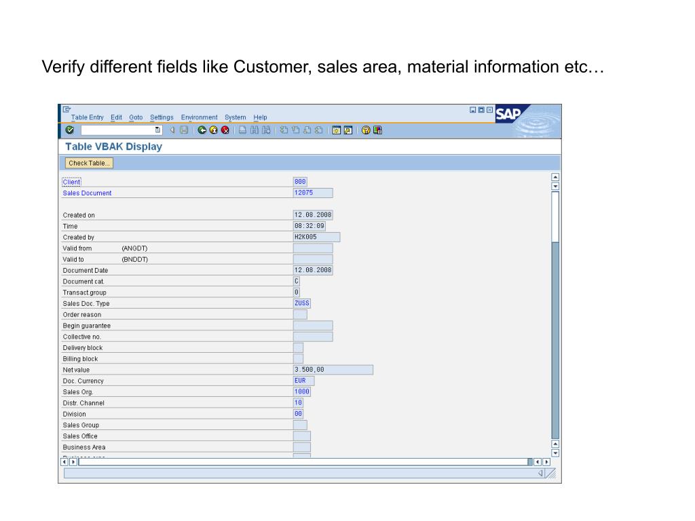Click the Document Date value field

(313, 270)
